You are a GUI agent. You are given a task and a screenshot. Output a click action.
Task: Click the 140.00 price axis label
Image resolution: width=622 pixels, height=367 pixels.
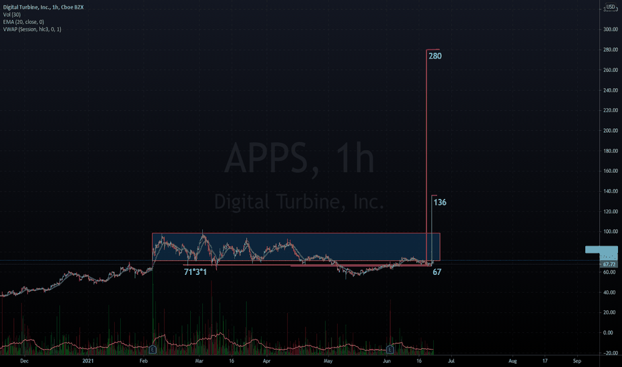611,192
